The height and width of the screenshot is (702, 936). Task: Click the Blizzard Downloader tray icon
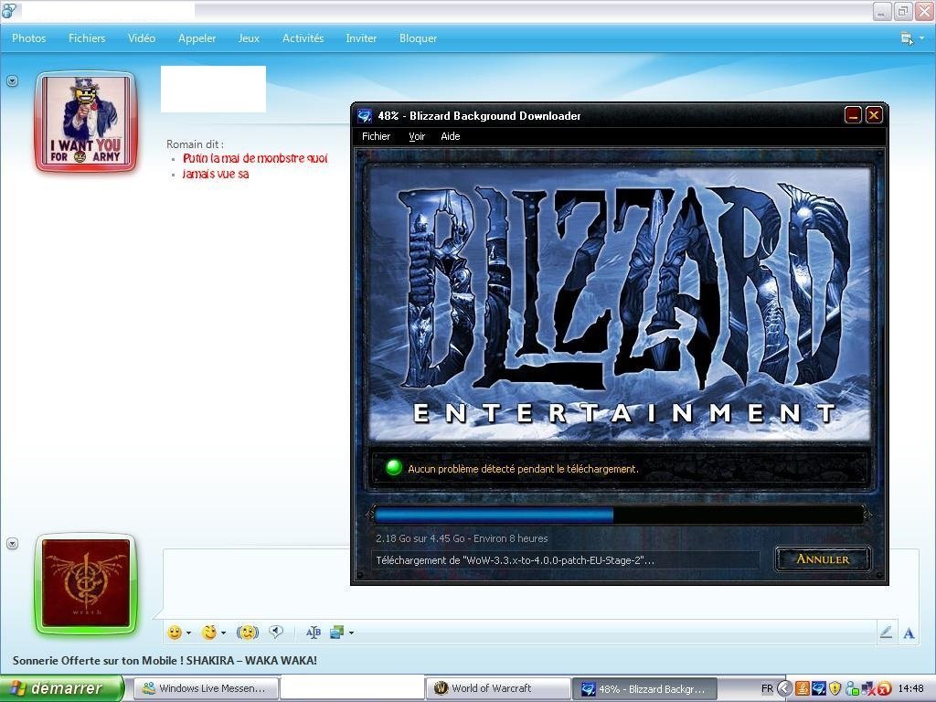click(x=818, y=689)
